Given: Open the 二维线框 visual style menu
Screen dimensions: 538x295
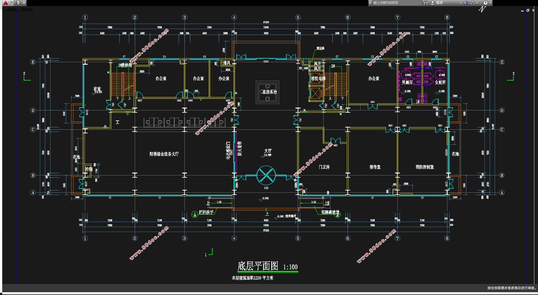Looking at the screenshot, I should point(25,10).
